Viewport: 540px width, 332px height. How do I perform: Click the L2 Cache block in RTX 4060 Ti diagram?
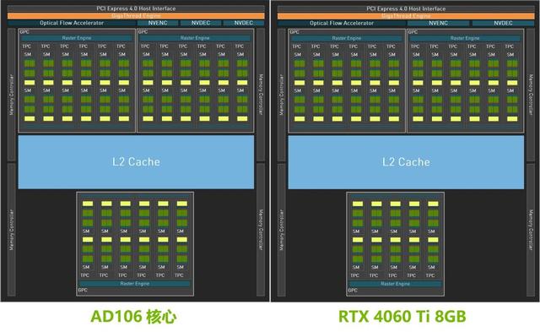pyautogui.click(x=406, y=162)
